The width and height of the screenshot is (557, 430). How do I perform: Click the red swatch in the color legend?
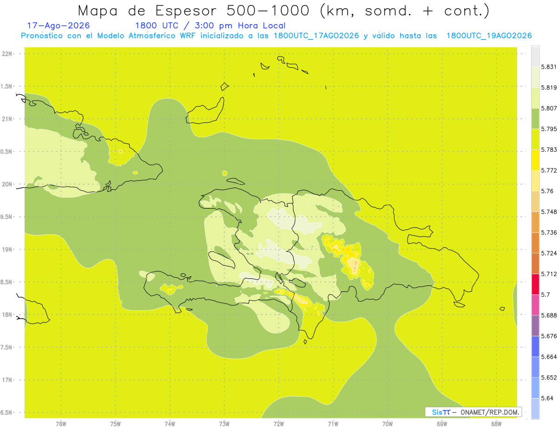(x=535, y=284)
